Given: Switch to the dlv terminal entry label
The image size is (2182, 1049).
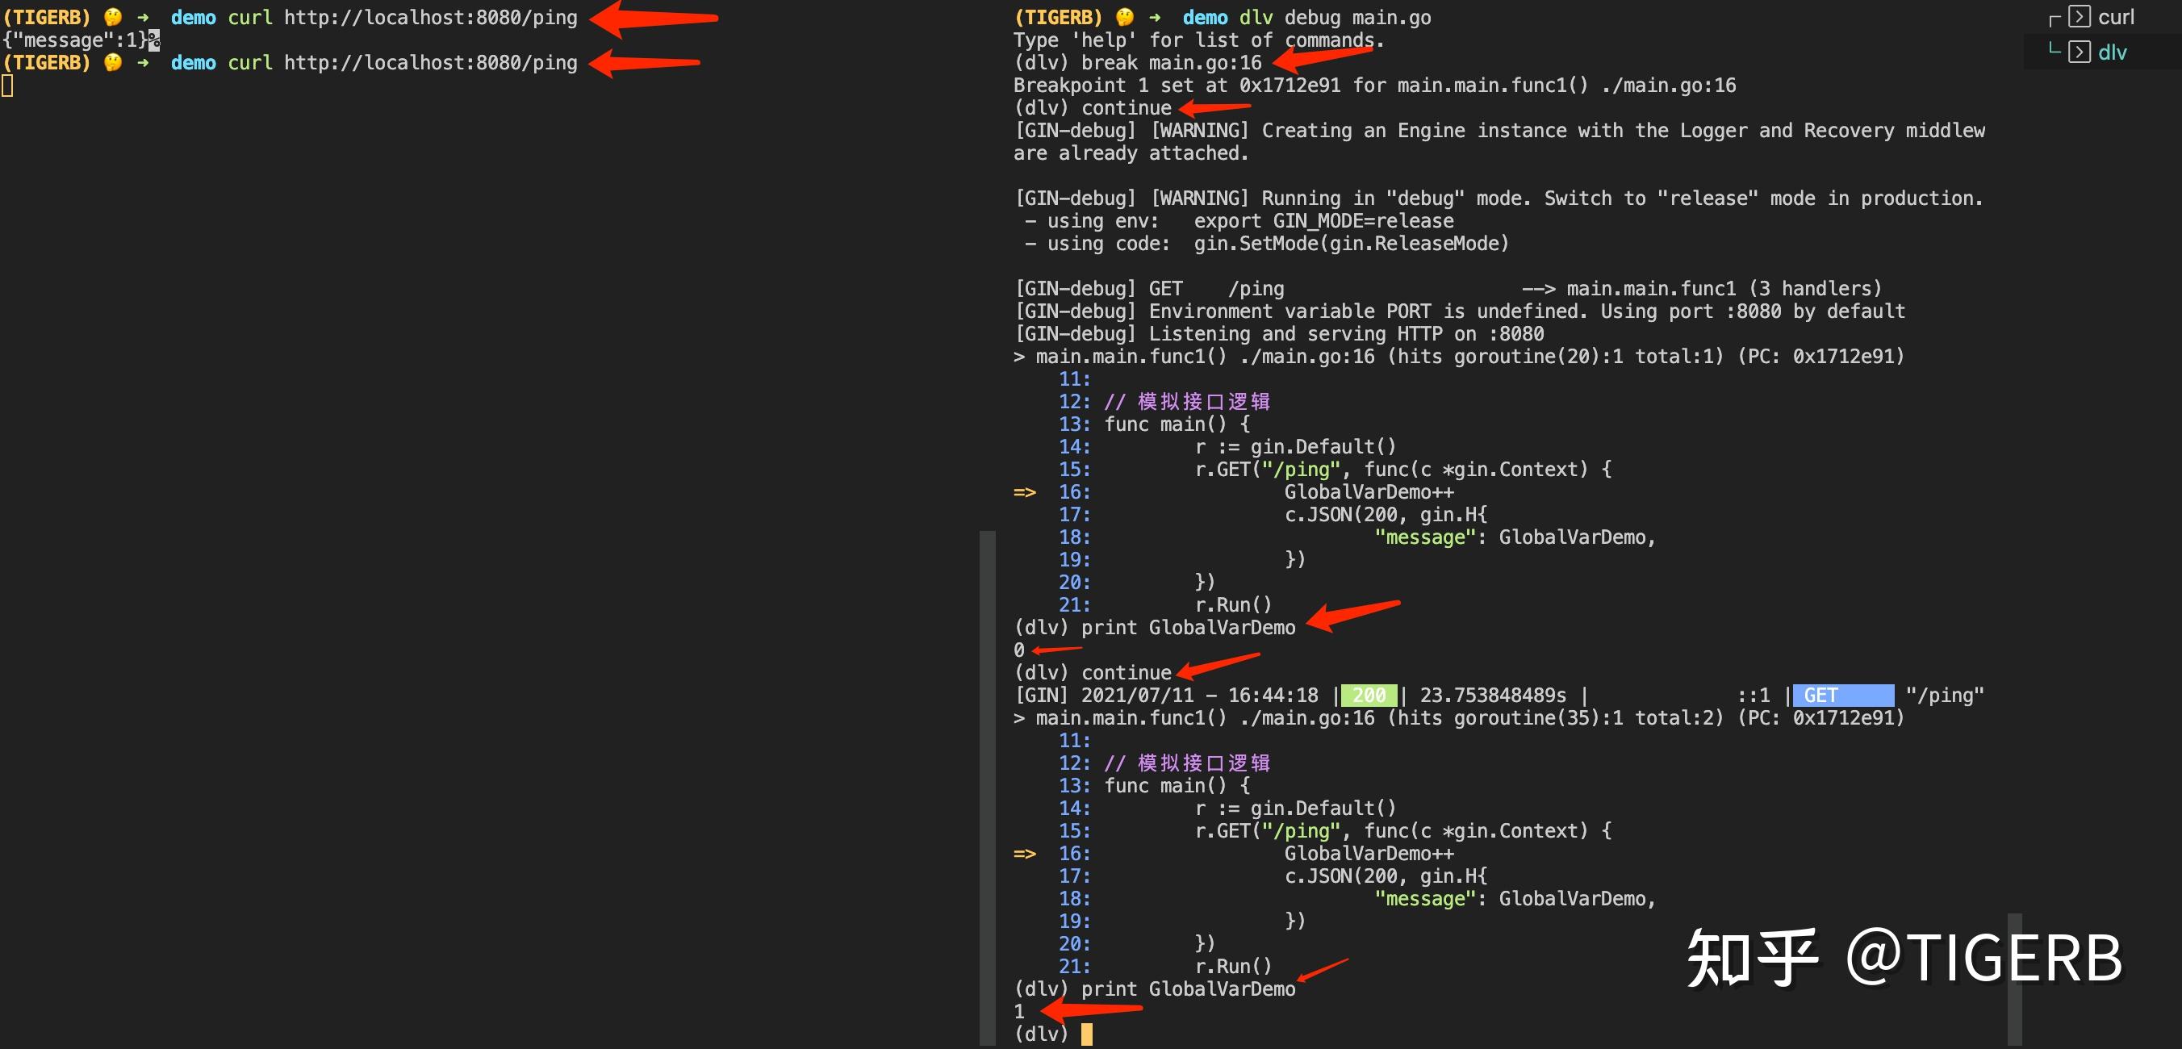Looking at the screenshot, I should (2113, 52).
